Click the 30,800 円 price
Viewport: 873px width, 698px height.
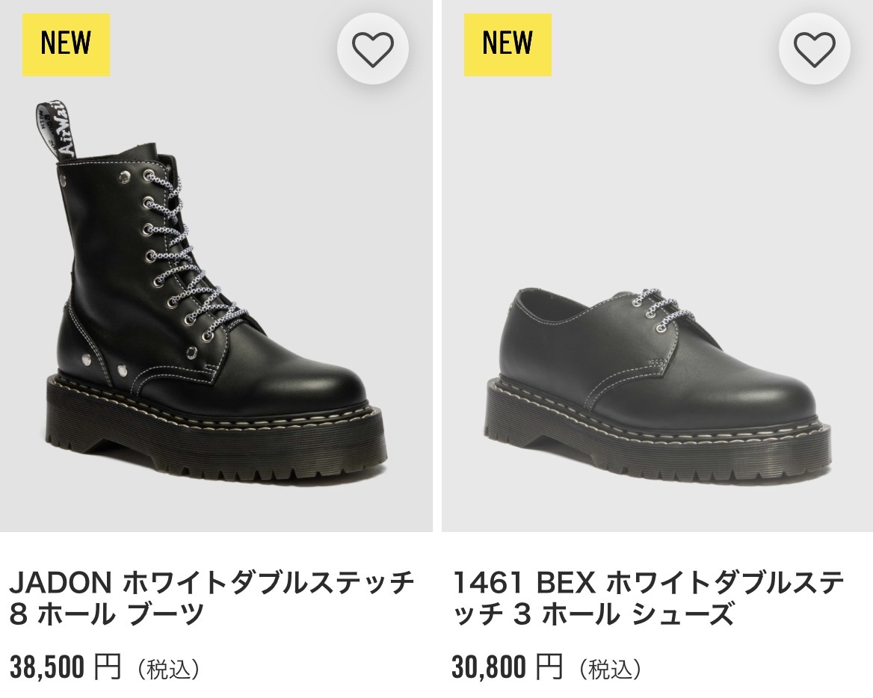(x=507, y=667)
